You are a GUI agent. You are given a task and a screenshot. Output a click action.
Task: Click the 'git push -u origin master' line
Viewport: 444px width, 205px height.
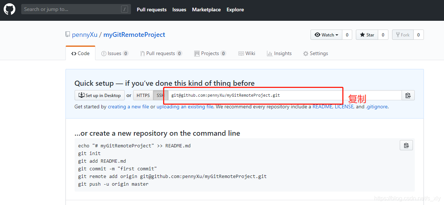[x=113, y=184]
